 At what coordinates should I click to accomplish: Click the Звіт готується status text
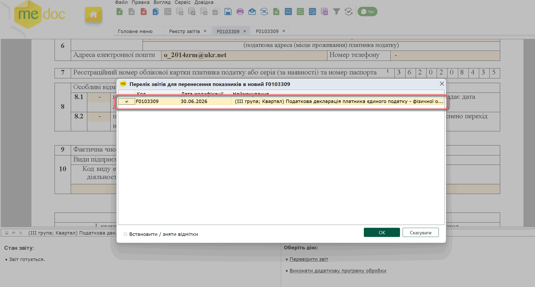27,259
